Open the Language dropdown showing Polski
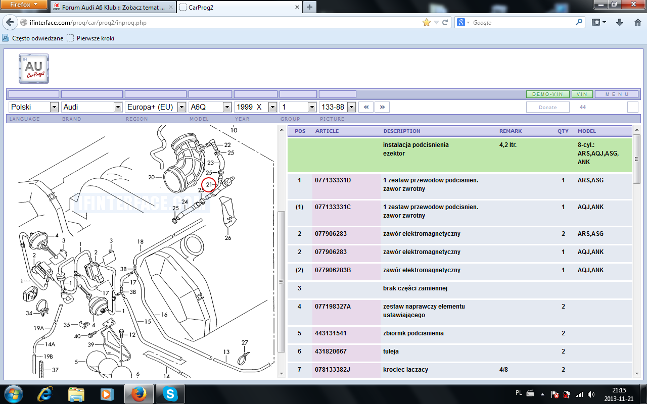 (34, 107)
